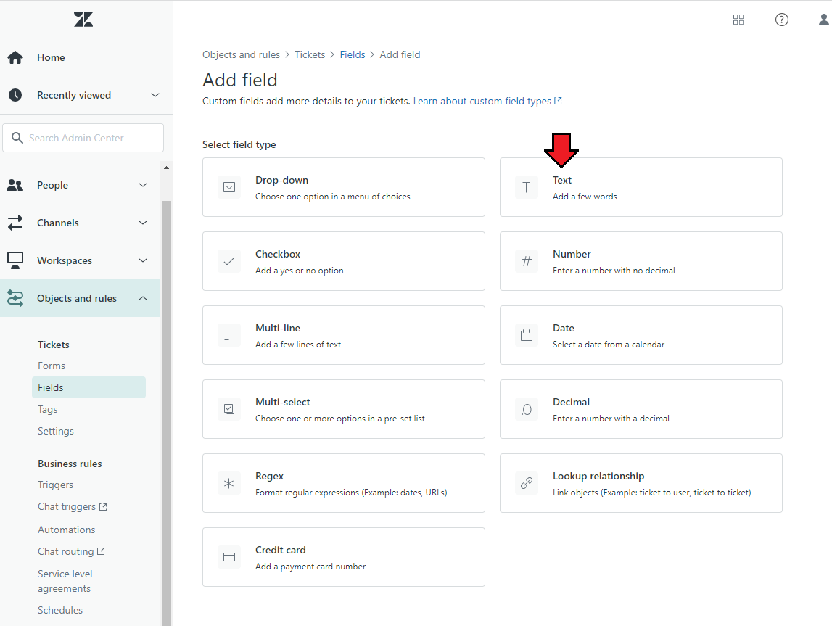
Task: Open Learn about custom field types link
Action: 487,101
